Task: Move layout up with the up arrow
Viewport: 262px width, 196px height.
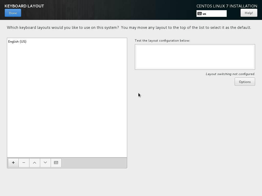Action: tap(35, 163)
